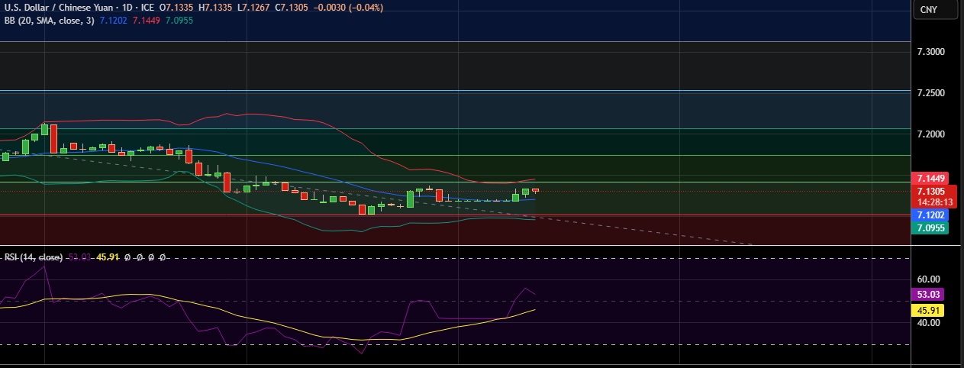This screenshot has width=964, height=368.
Task: Click the purple 53.03 RSI scale label
Action: coord(929,294)
